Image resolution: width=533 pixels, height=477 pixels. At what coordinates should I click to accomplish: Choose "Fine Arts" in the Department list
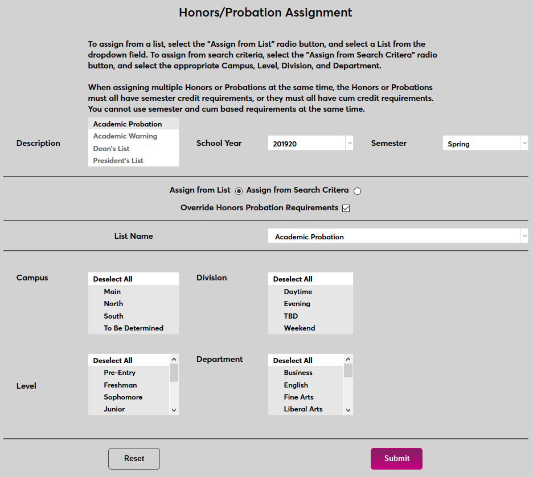(299, 397)
